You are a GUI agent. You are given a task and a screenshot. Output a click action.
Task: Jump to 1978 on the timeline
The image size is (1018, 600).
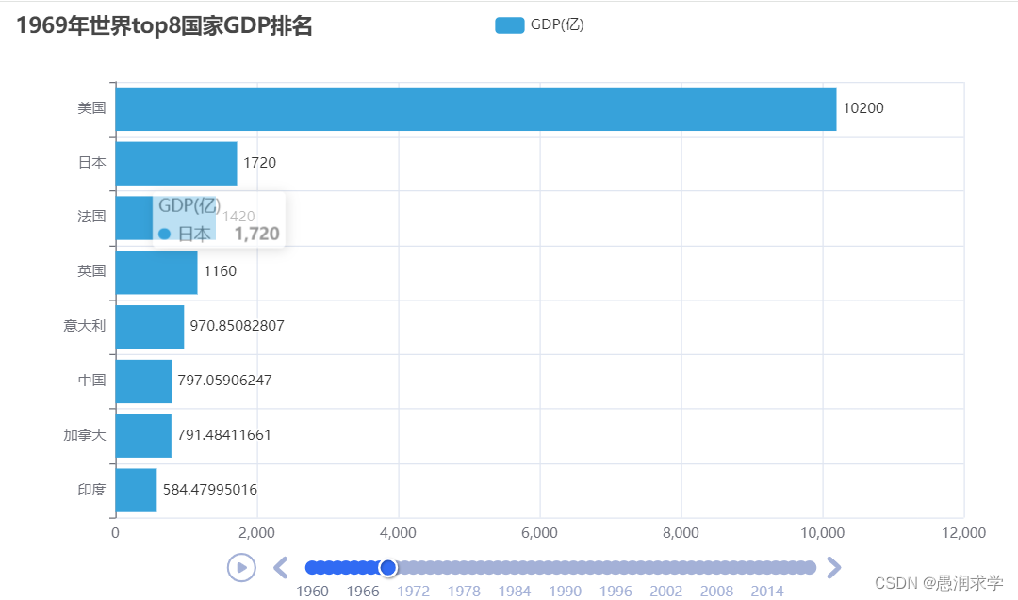click(x=464, y=591)
